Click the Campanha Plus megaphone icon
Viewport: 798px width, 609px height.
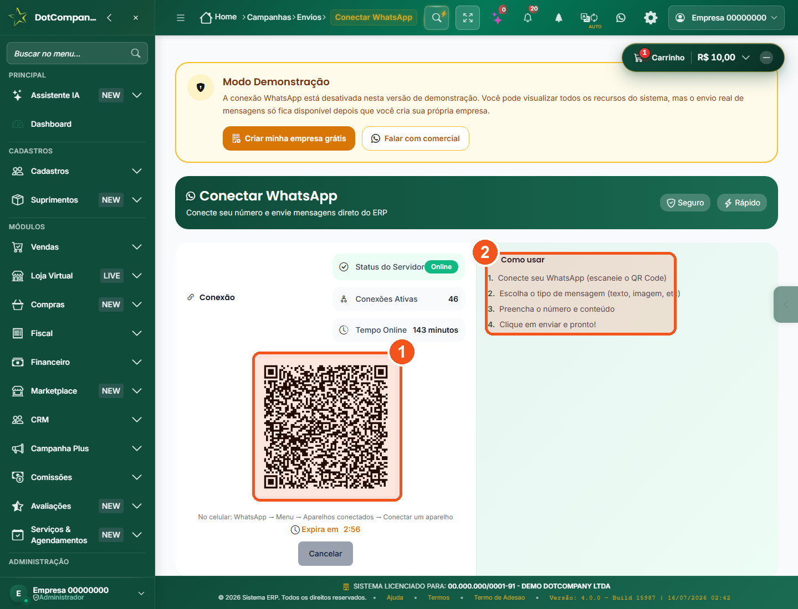18,448
